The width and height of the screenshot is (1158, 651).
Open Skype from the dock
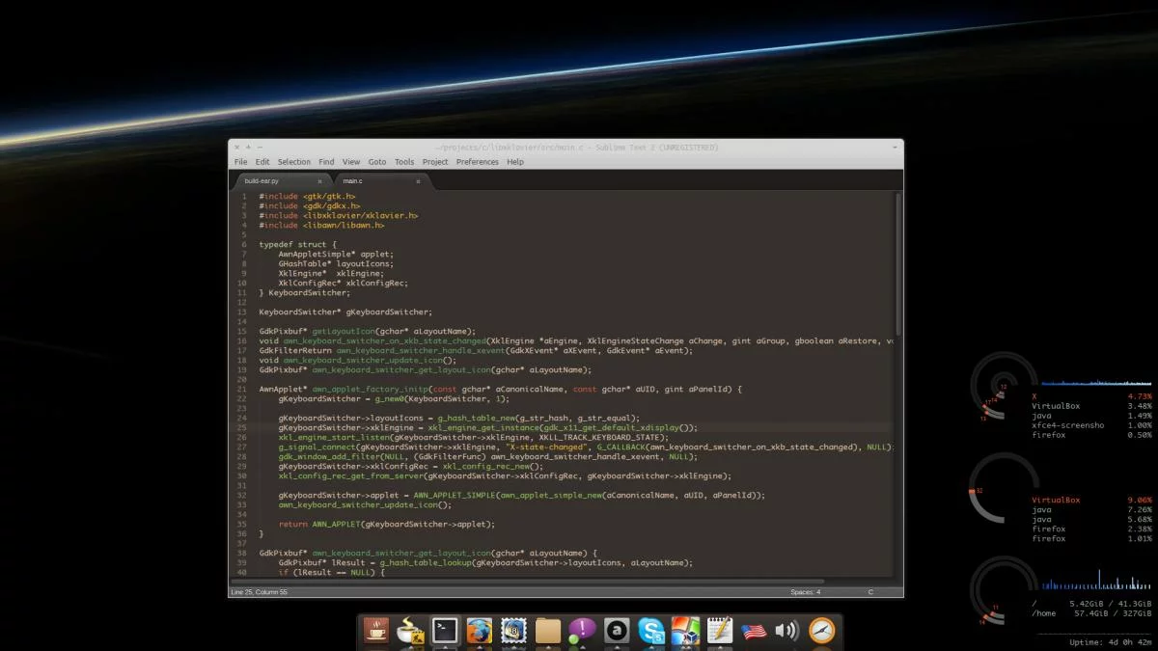[651, 631]
